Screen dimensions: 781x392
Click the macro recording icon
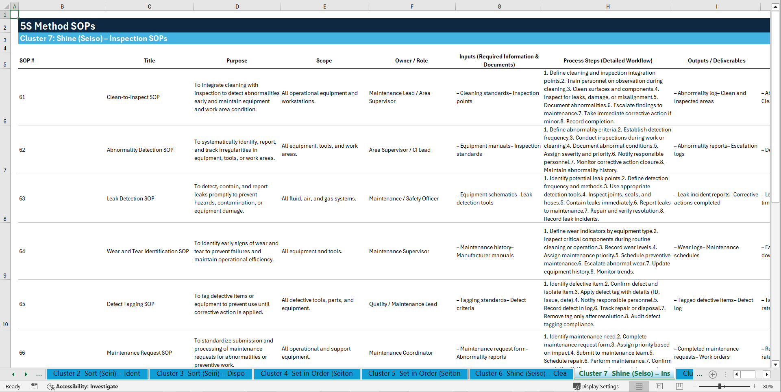pyautogui.click(x=35, y=386)
